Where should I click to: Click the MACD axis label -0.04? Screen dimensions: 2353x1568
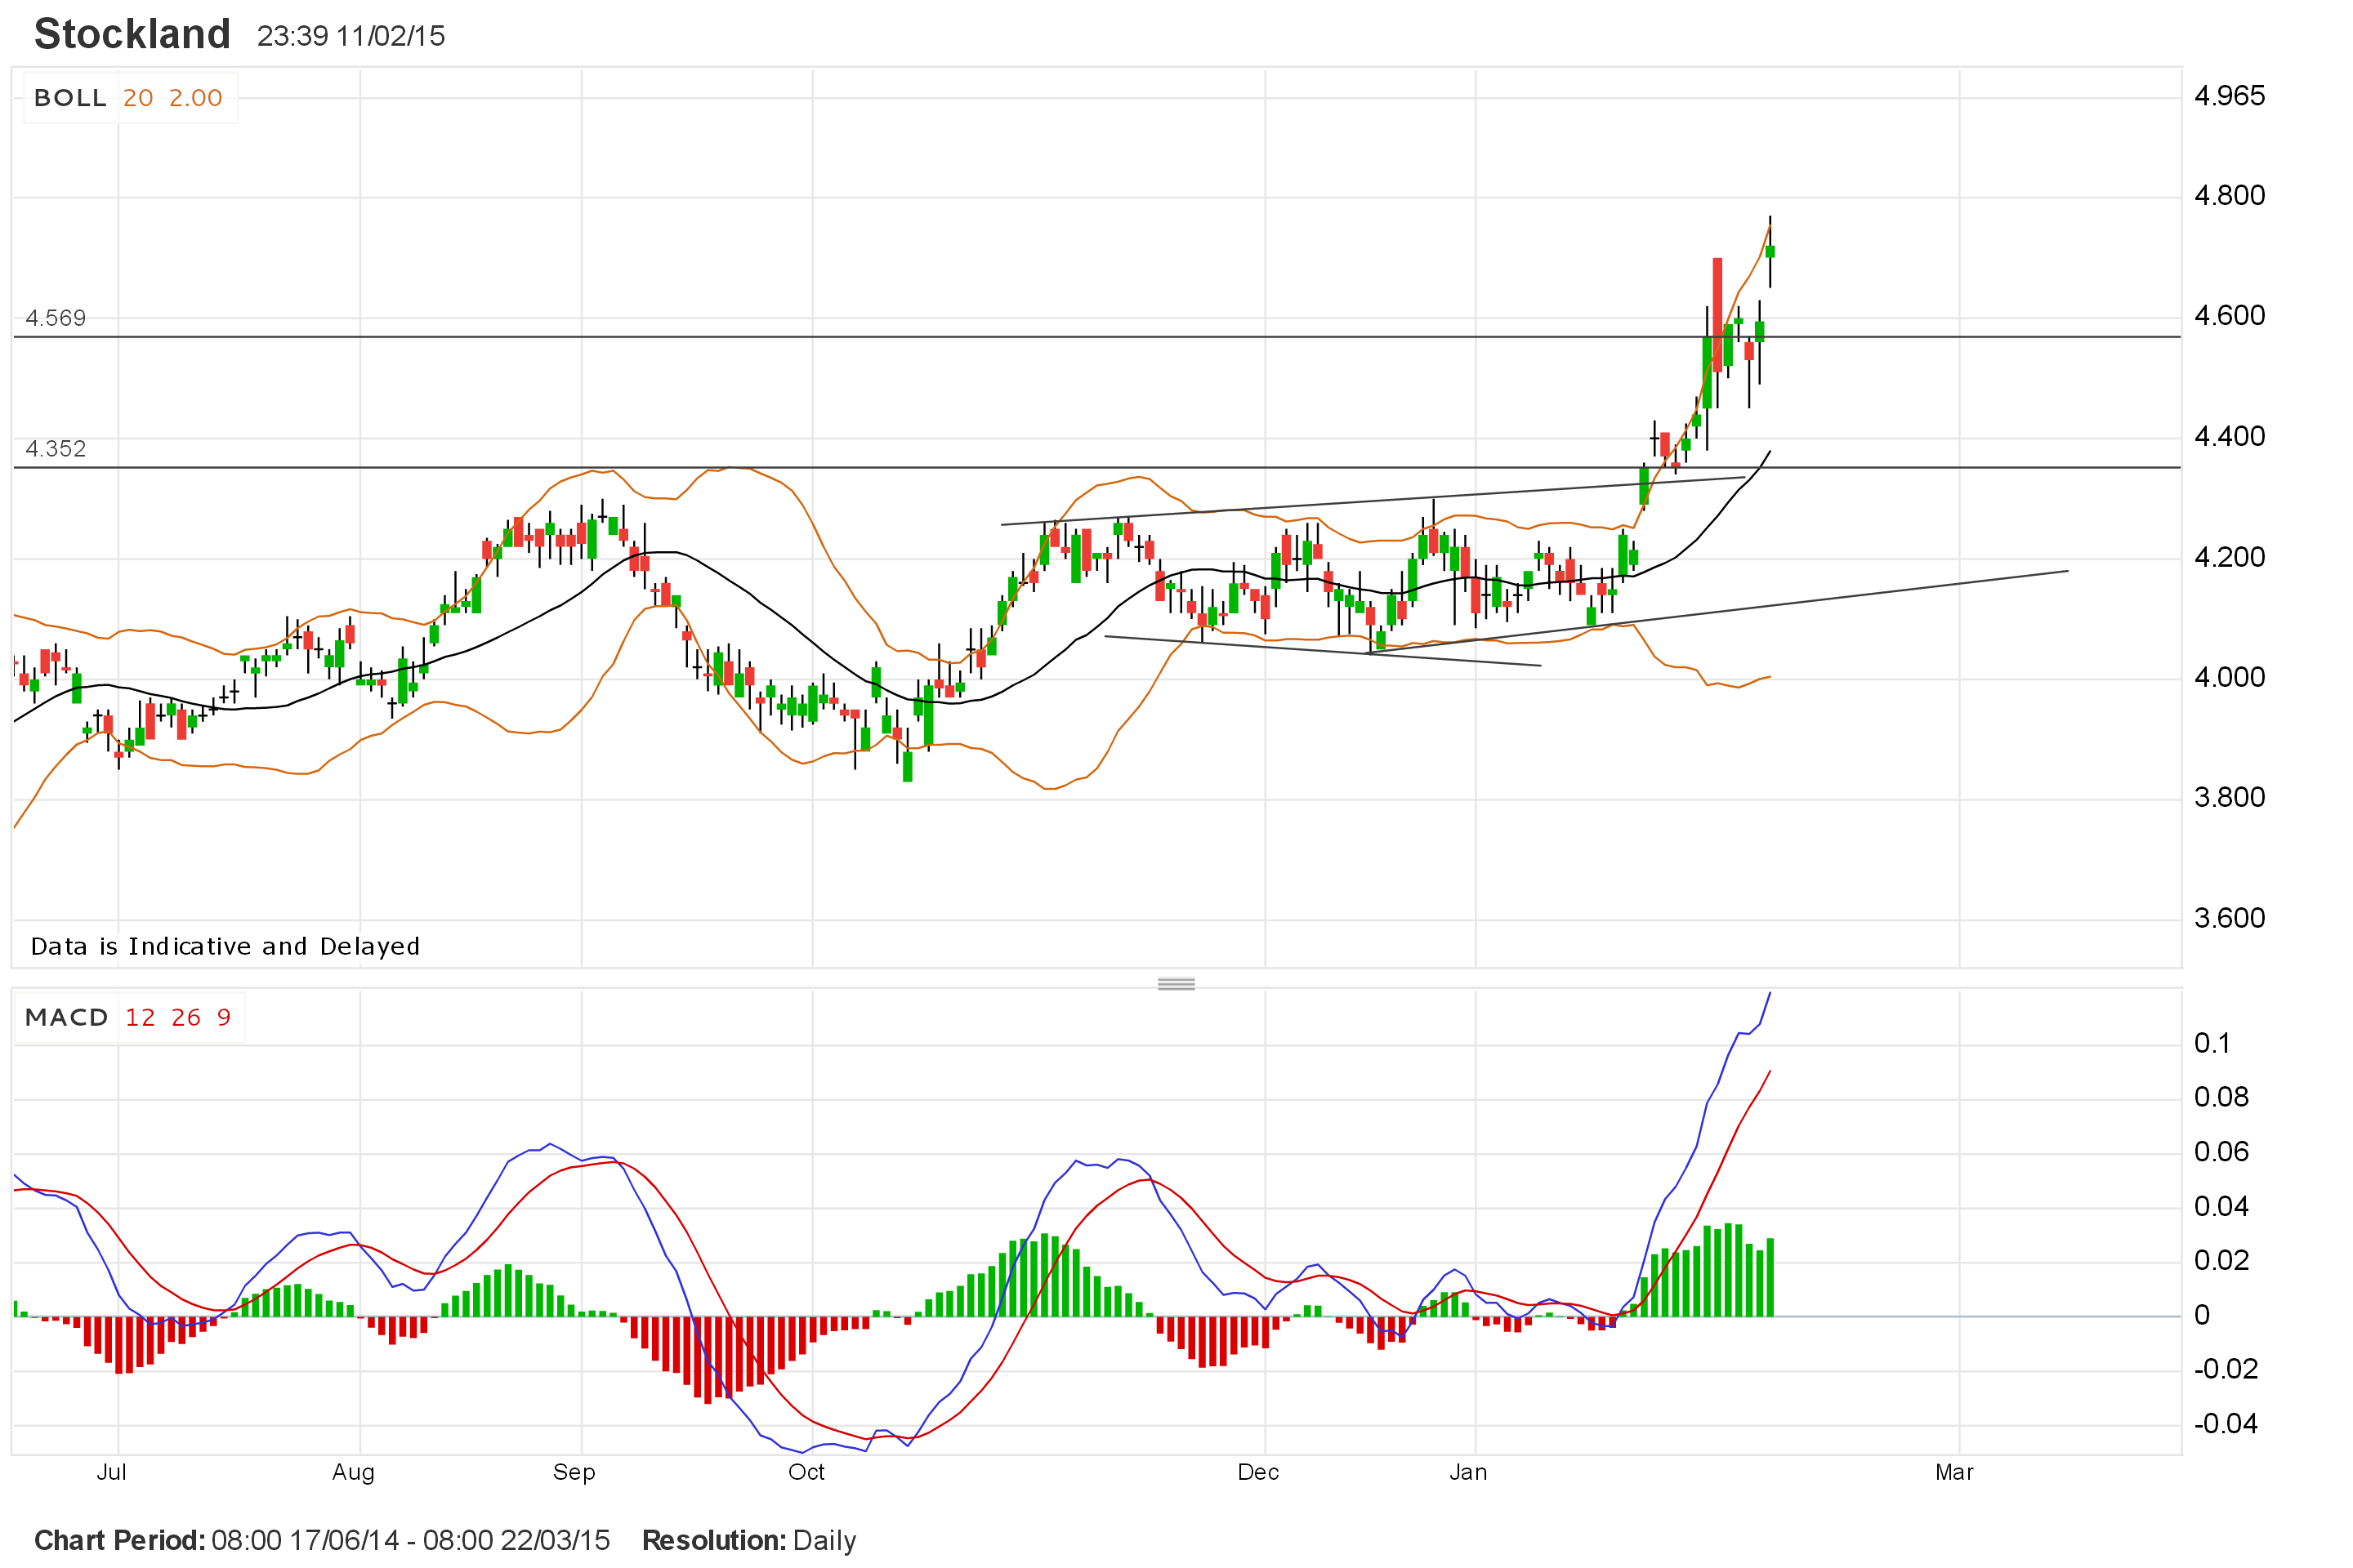2226,1424
